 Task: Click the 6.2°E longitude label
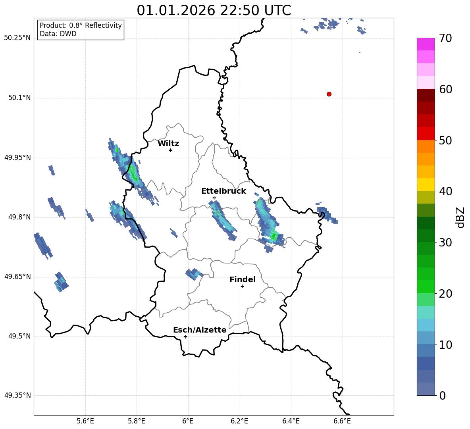pyautogui.click(x=239, y=421)
